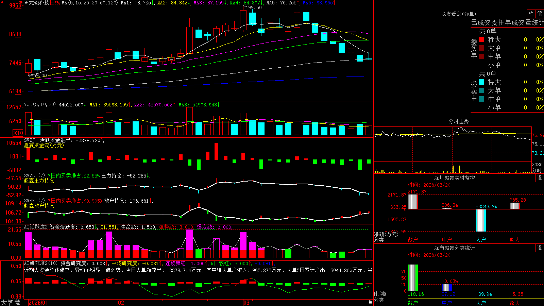544x306 pixels.
Task: Click the 分时走势 panel title
Action: (x=458, y=121)
